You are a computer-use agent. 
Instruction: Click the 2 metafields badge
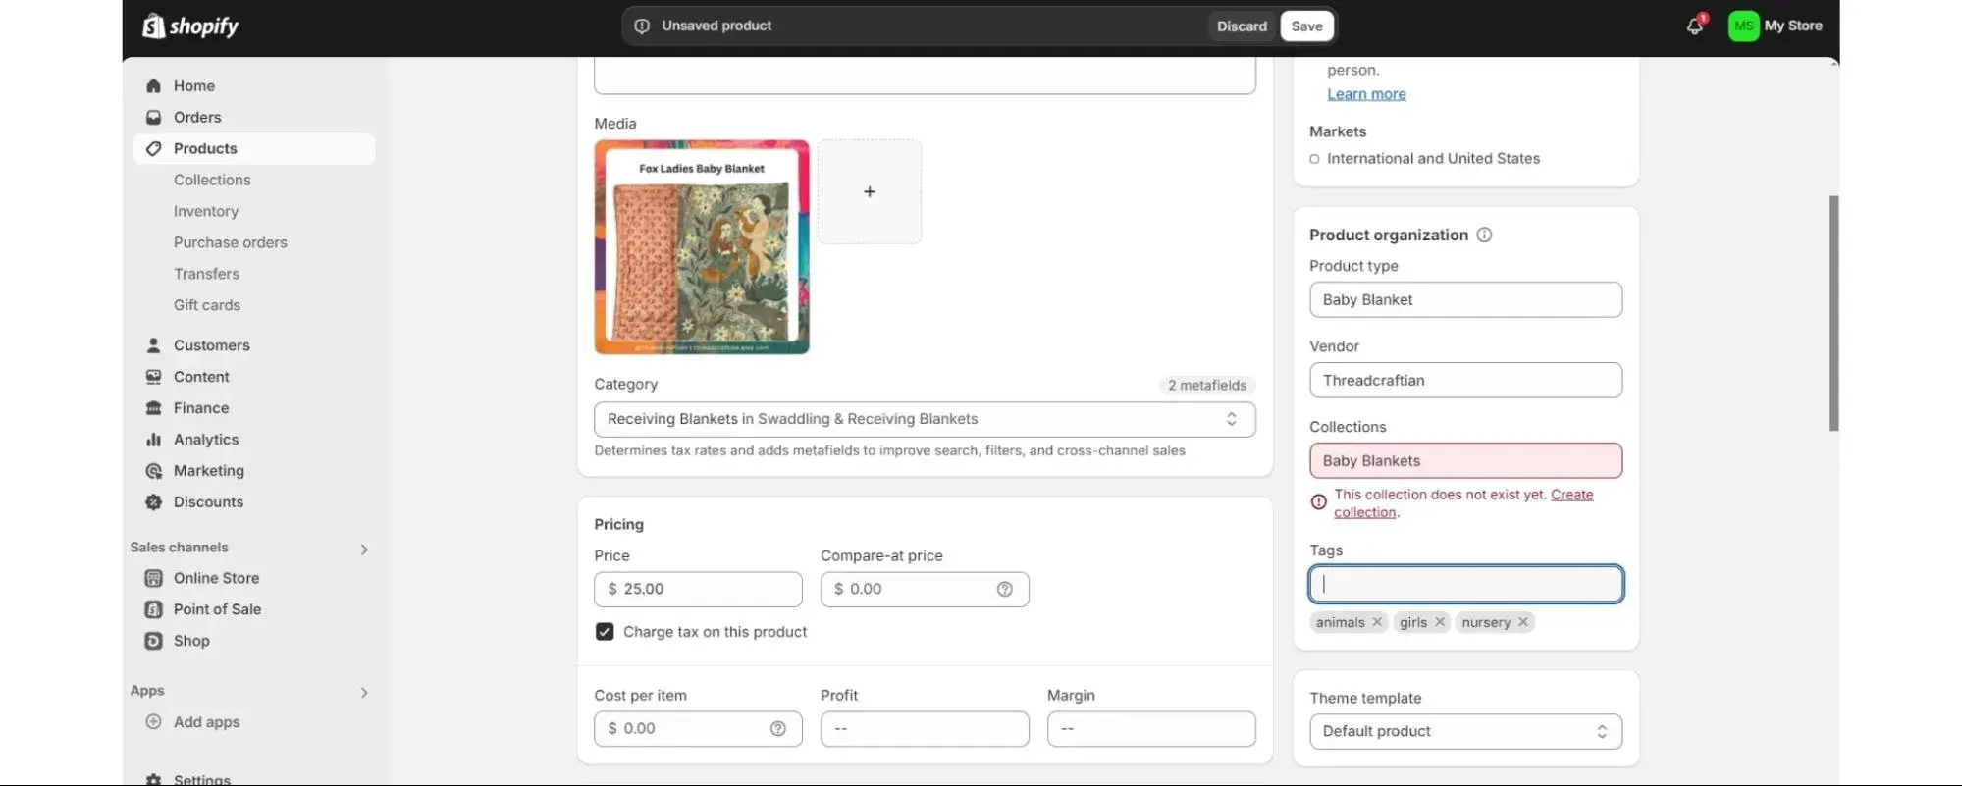pyautogui.click(x=1206, y=386)
